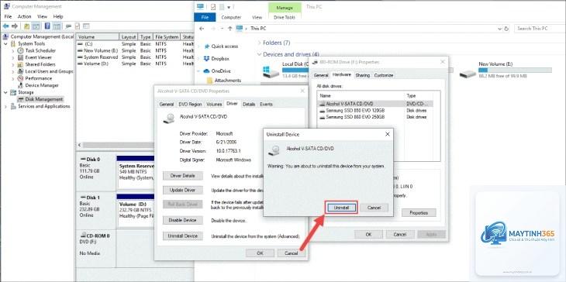Viewport: 566px width, 282px height.
Task: Switch to General tab in Alcohol V-SATA Properties
Action: (x=167, y=105)
